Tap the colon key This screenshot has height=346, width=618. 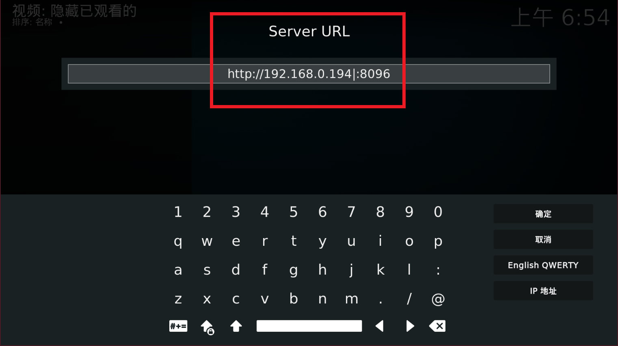click(438, 271)
